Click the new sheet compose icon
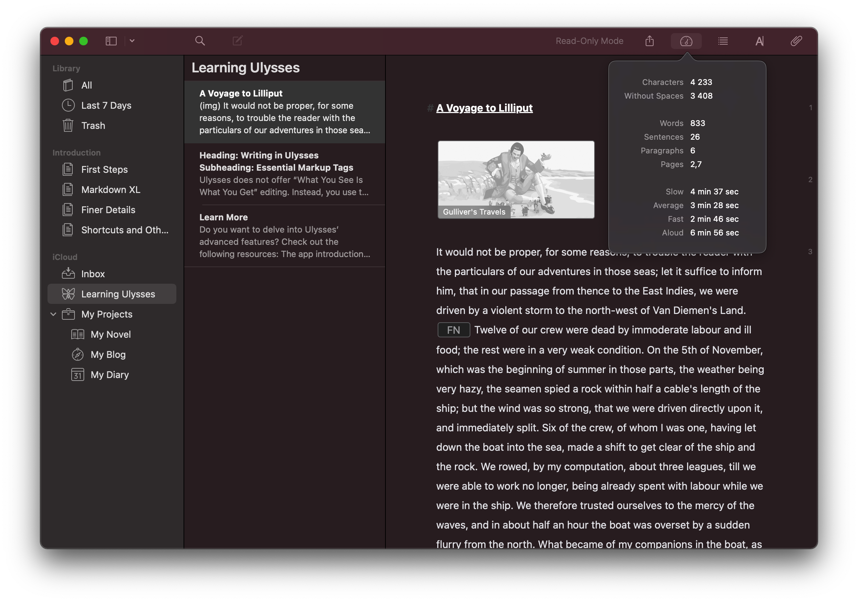This screenshot has width=858, height=602. coord(237,41)
